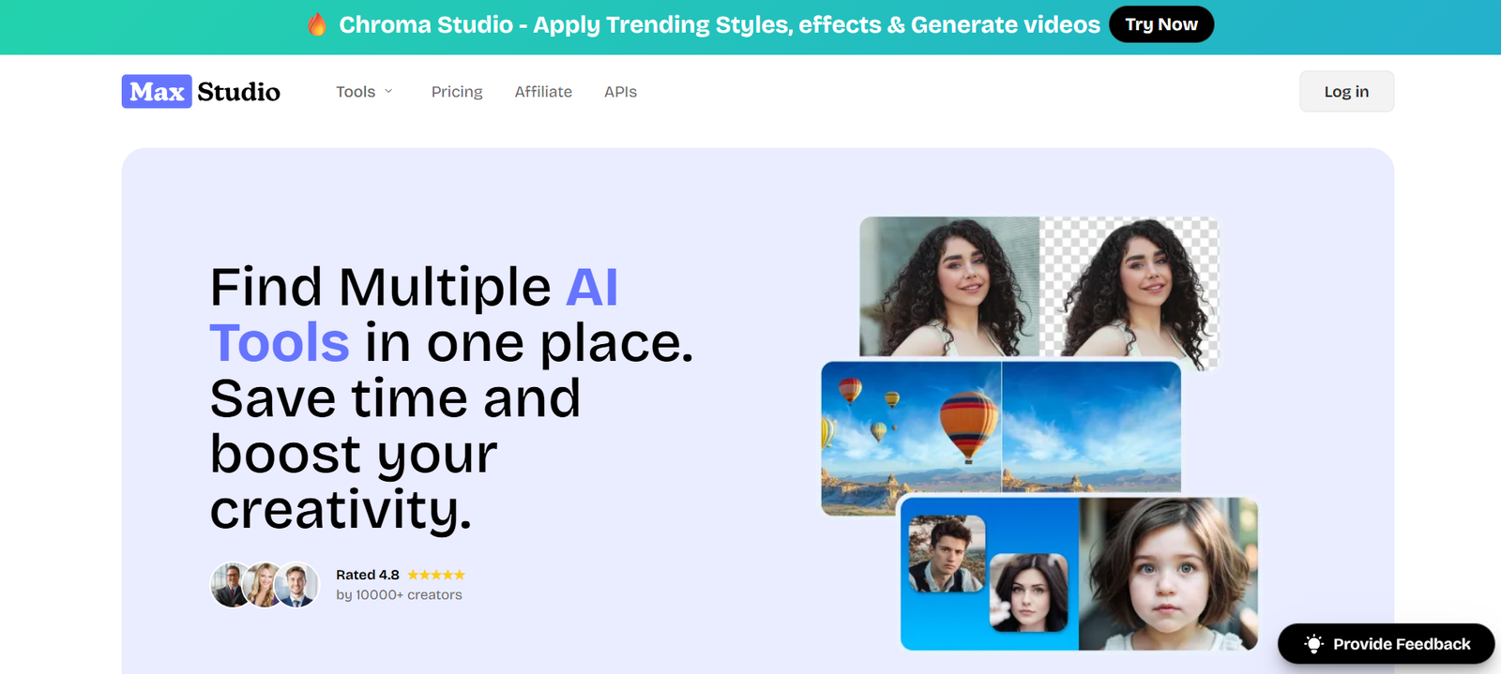The width and height of the screenshot is (1501, 674).
Task: Open the Affiliate link
Action: (543, 92)
